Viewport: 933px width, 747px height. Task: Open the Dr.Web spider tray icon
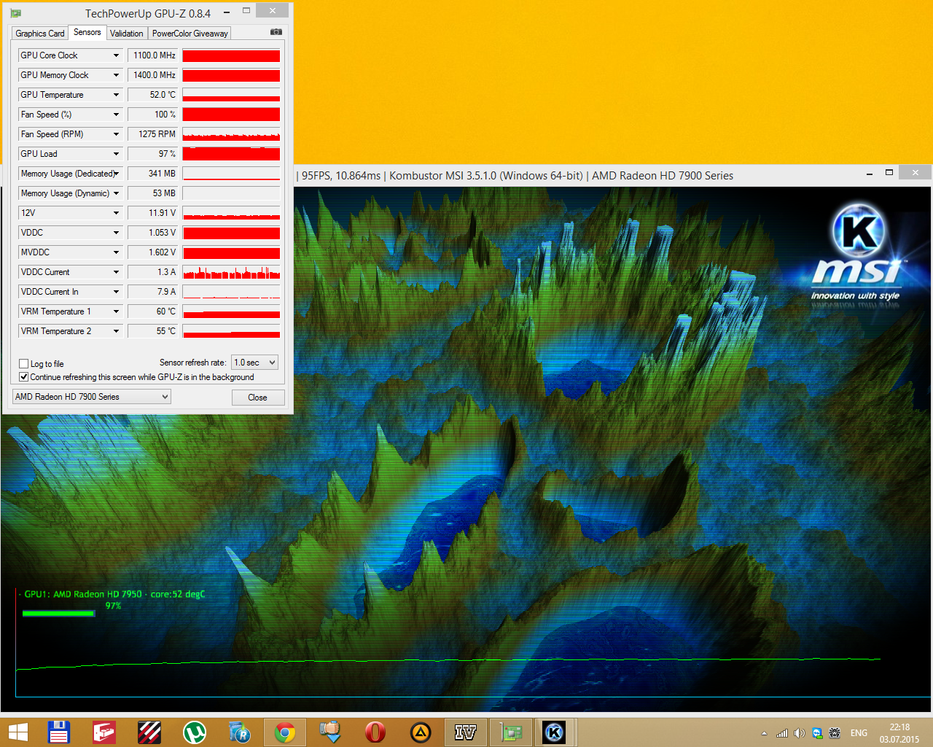(x=835, y=733)
